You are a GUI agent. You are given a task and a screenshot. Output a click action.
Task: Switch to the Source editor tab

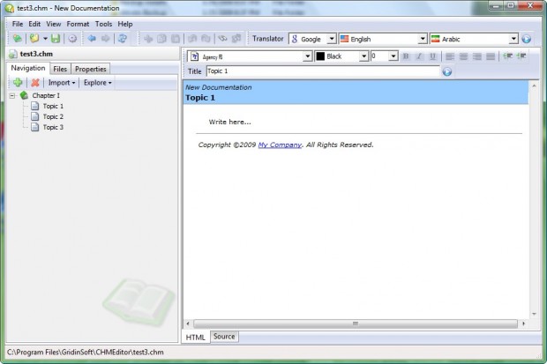coord(224,337)
